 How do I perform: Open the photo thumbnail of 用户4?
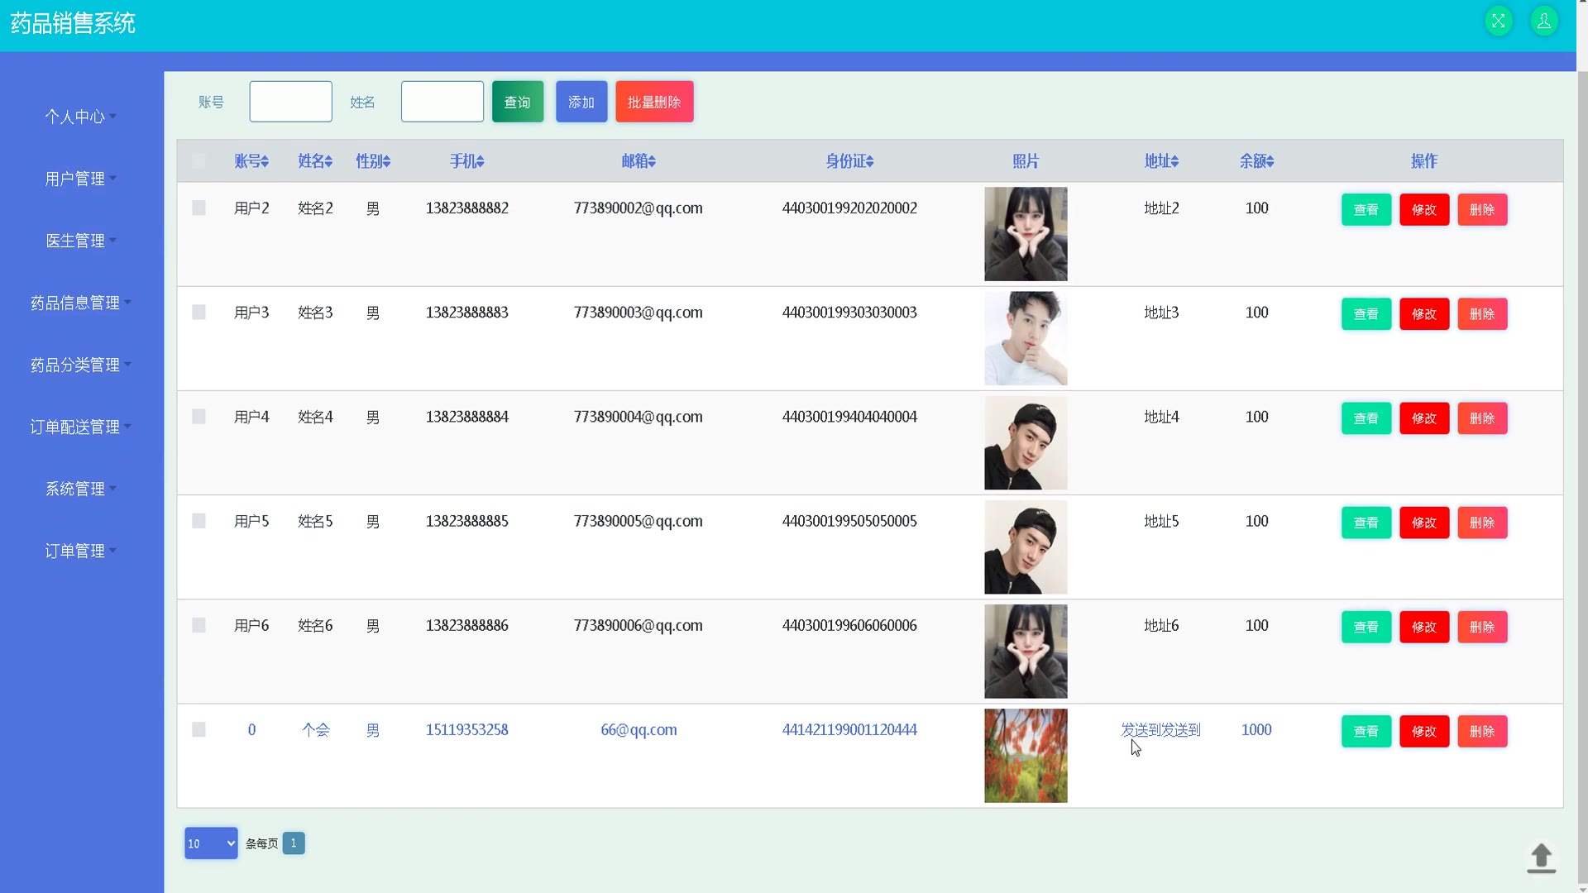click(1026, 442)
